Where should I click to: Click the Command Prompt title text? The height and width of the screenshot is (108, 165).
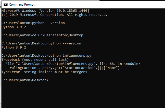[x=22, y=5]
